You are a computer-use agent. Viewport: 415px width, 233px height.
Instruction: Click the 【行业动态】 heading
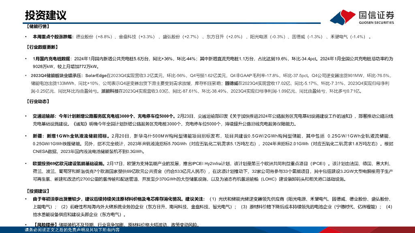click(37, 102)
